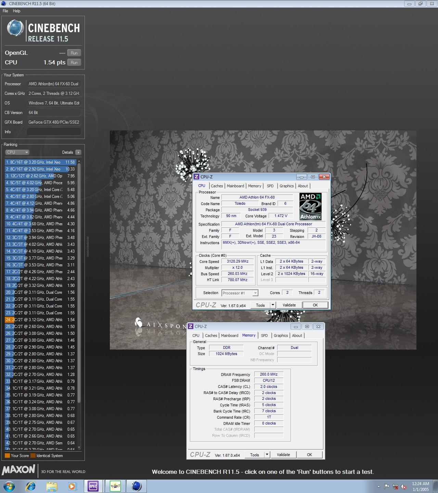438x493 pixels.
Task: Open the Windows Start orb
Action: coord(9,486)
